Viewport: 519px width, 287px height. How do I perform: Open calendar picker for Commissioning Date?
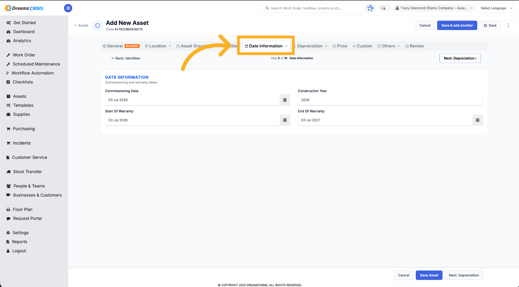point(285,100)
